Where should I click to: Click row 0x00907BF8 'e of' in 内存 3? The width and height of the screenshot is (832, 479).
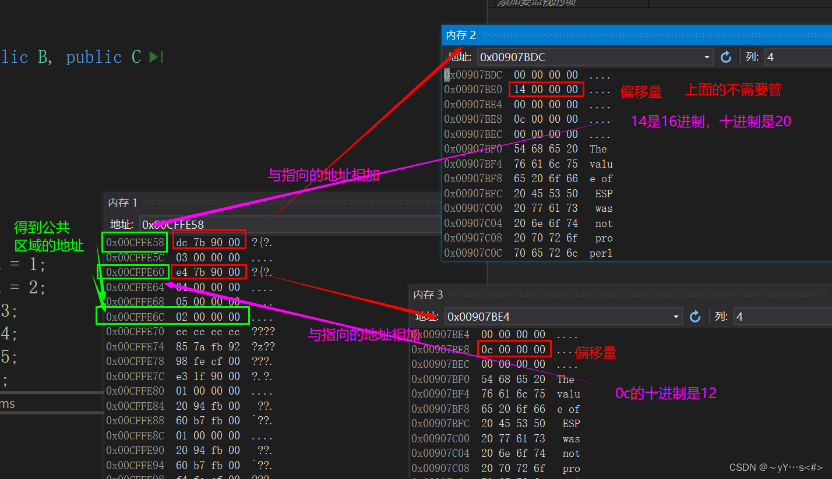pos(496,409)
